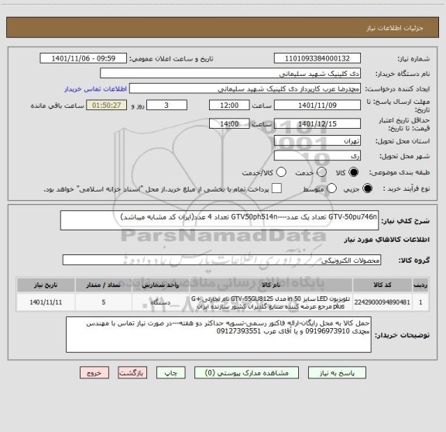Click the response deadline date 1401/11/09 field
The width and height of the screenshot is (446, 432).
coord(317,105)
